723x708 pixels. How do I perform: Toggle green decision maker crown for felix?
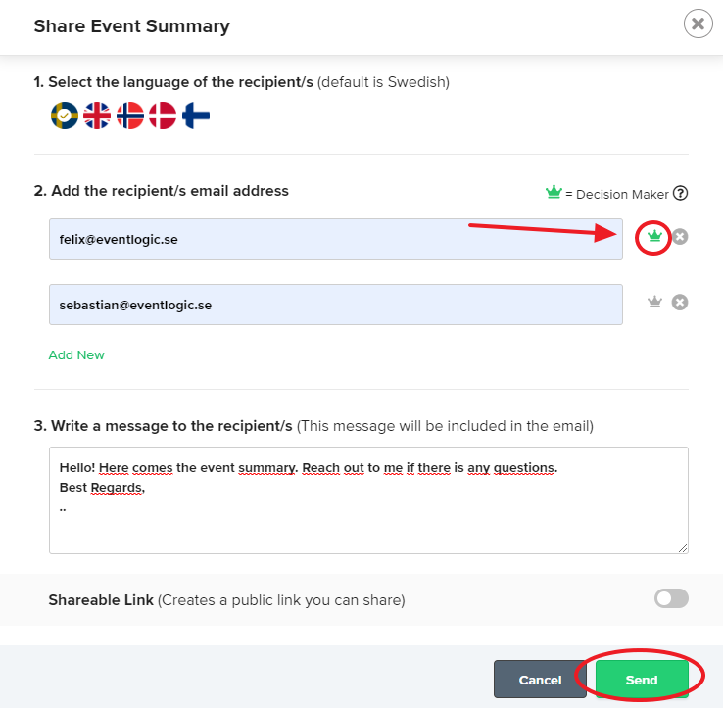[654, 236]
